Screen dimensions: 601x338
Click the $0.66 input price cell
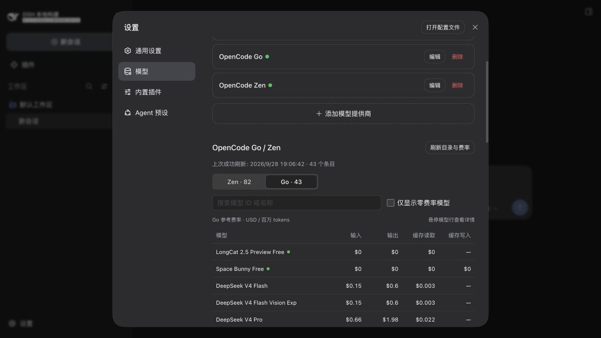point(354,320)
